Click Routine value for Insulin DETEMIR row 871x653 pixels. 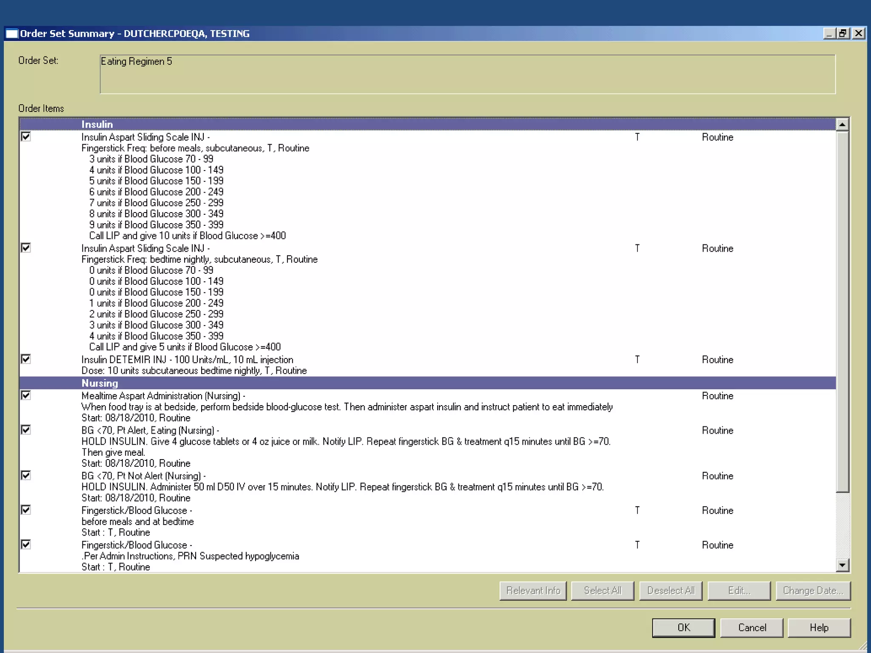tap(717, 360)
